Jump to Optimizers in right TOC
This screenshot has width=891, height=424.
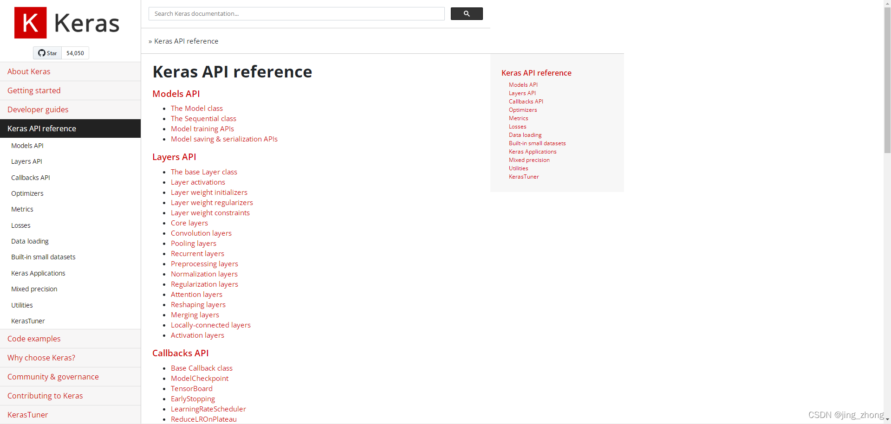523,110
